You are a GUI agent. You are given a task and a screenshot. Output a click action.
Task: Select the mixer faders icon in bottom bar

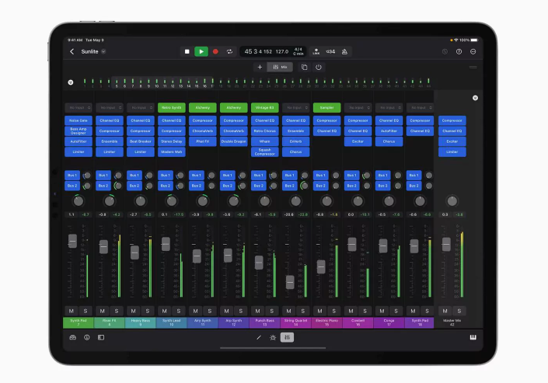tap(287, 338)
